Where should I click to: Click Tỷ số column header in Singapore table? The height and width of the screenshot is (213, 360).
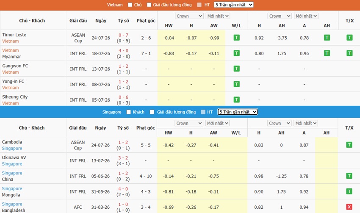click(x=123, y=128)
